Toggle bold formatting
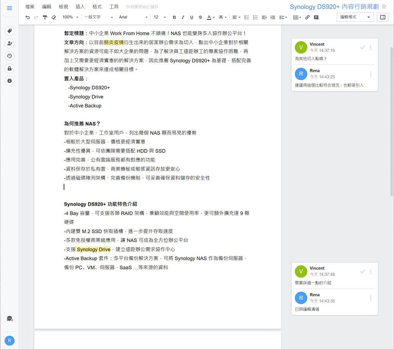Image resolution: width=394 pixels, height=349 pixels. point(174,17)
